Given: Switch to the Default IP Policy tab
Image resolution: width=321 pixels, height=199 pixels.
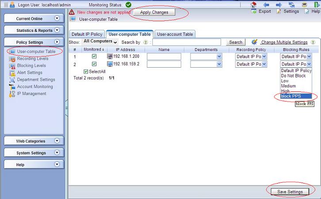Looking at the screenshot, I should point(87,34).
